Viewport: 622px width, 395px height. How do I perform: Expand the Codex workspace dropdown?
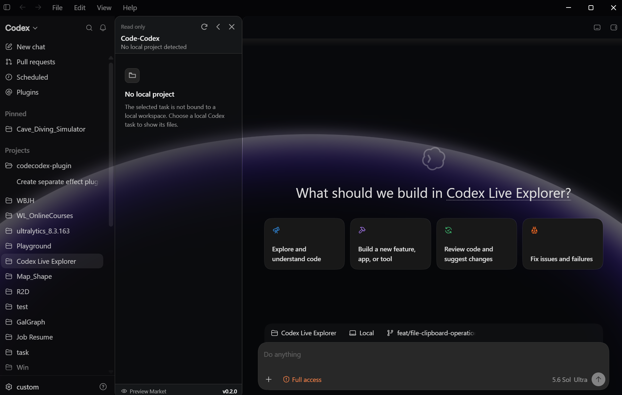[x=21, y=28]
